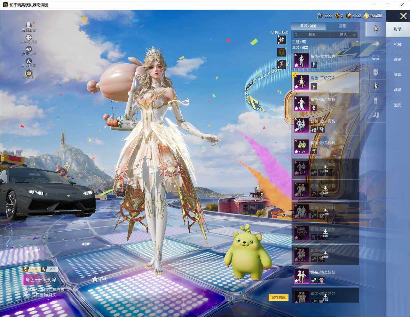Screen dimensions: 410x317
Task: Close the wardrobe with the X
Action: pyautogui.click(x=403, y=16)
